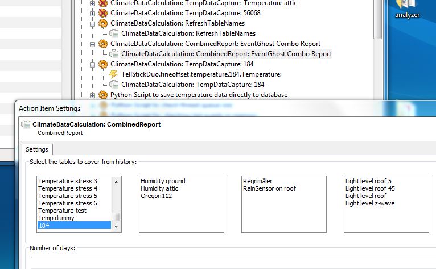This screenshot has height=269, width=436.
Task: Expand the TempDataCapture: 56068 macro
Action: coord(92,14)
